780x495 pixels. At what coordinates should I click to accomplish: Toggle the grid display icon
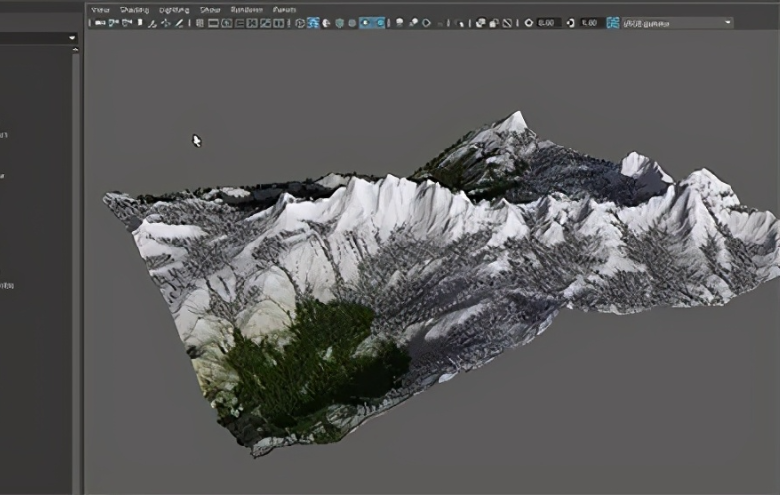point(200,23)
